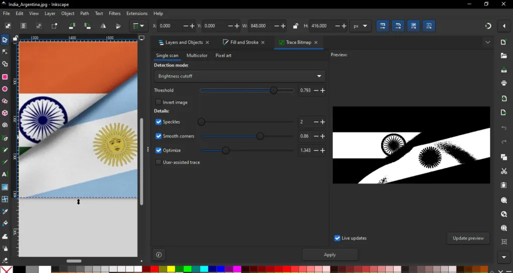Uncheck Smooth corners checkbox
This screenshot has height=273, width=513.
(x=158, y=136)
